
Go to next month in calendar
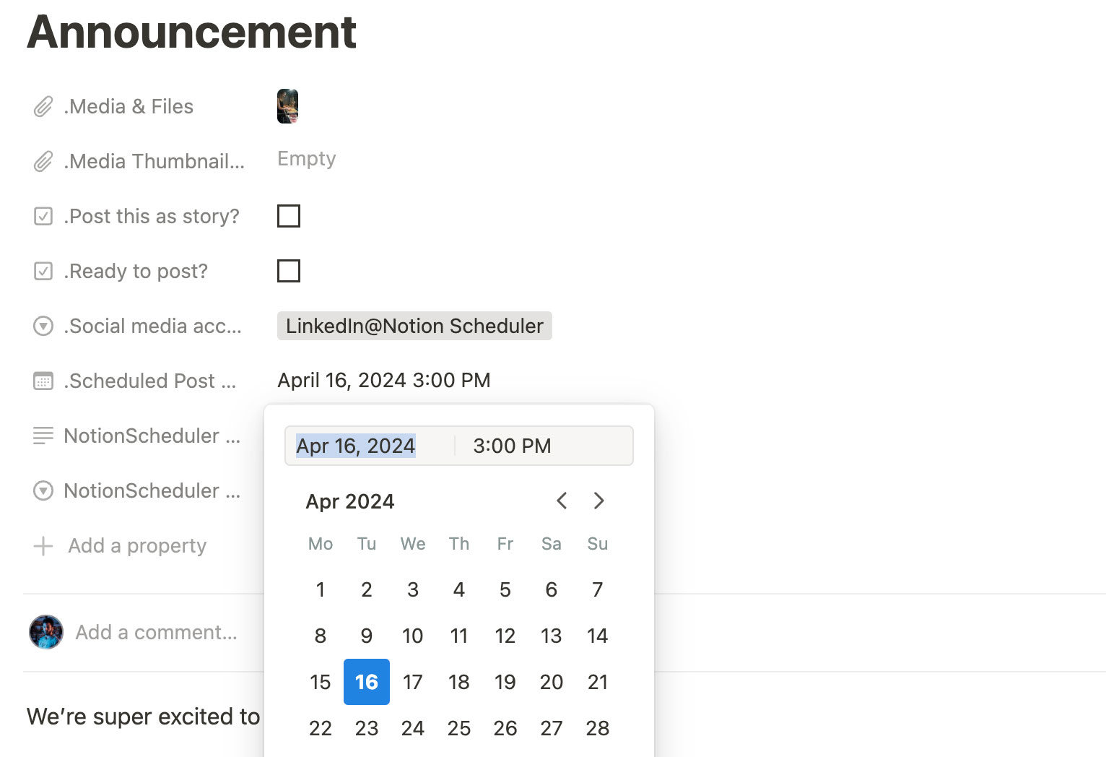point(598,501)
